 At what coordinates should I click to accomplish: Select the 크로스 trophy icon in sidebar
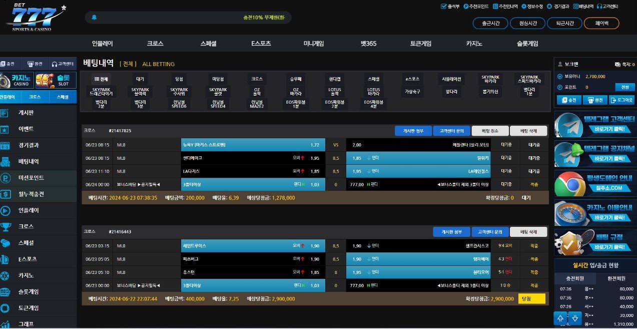(5, 227)
